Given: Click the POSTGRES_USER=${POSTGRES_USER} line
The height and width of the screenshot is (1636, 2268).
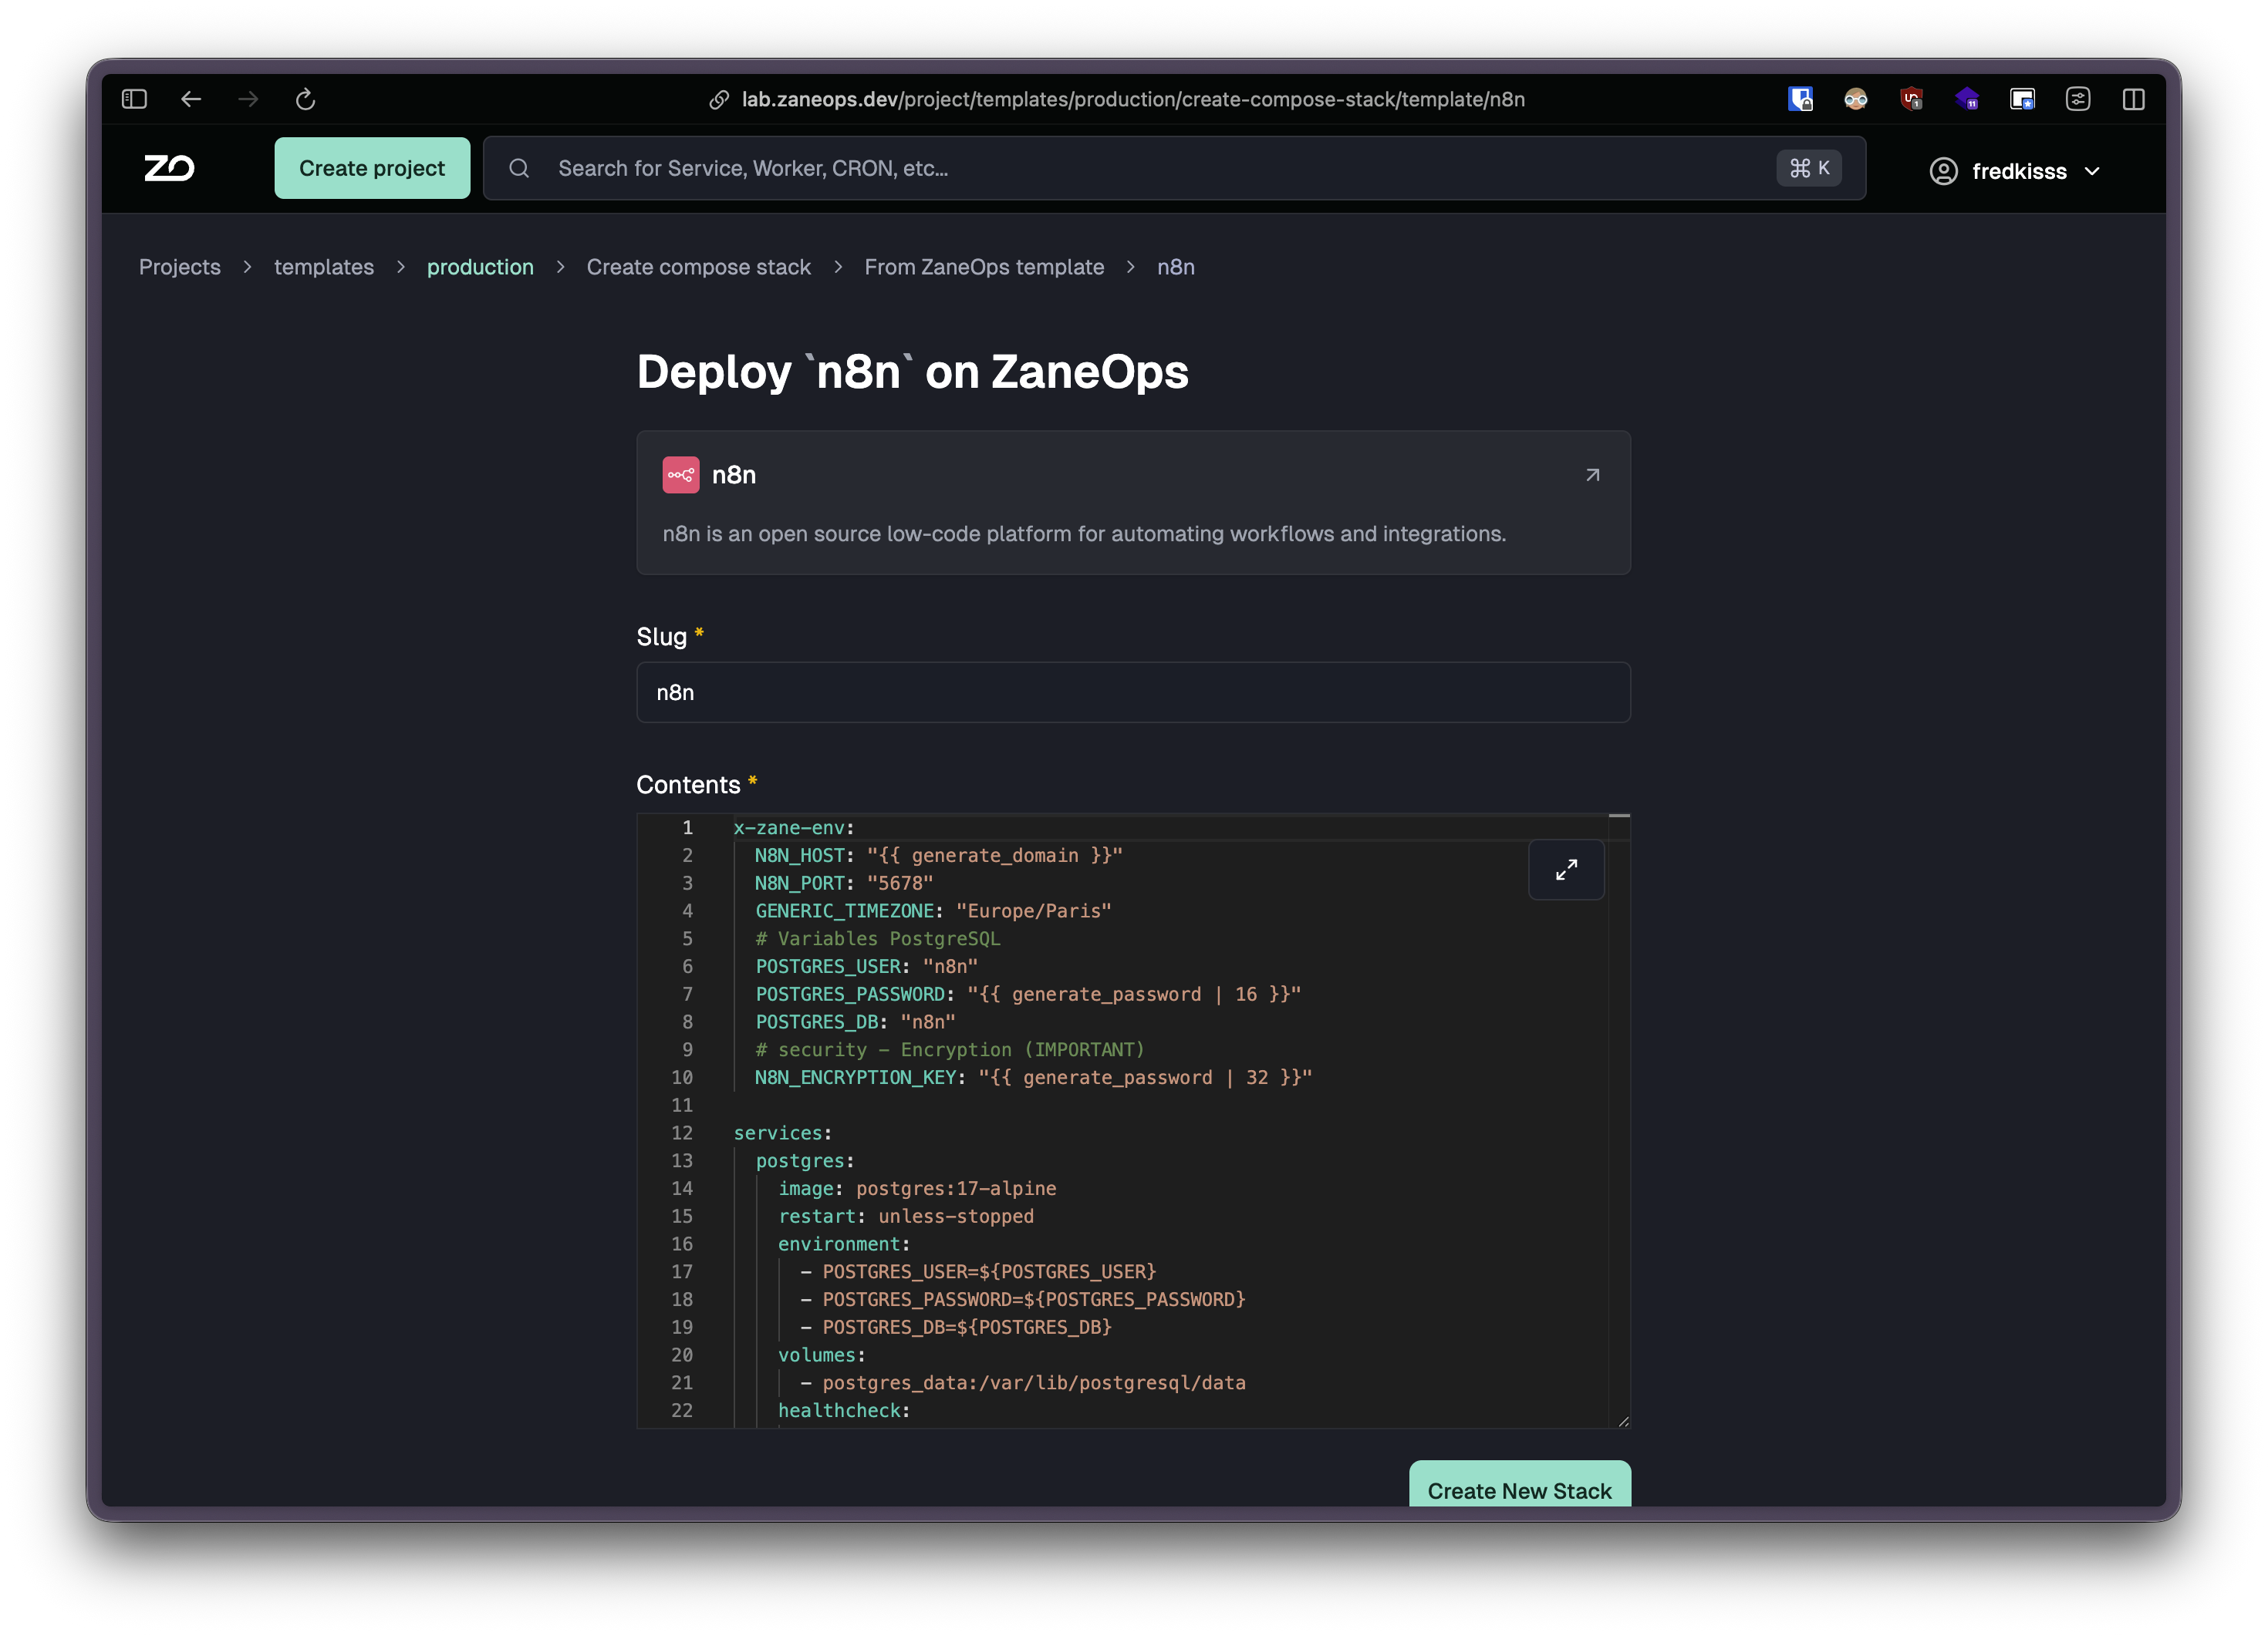Looking at the screenshot, I should click(x=979, y=1272).
